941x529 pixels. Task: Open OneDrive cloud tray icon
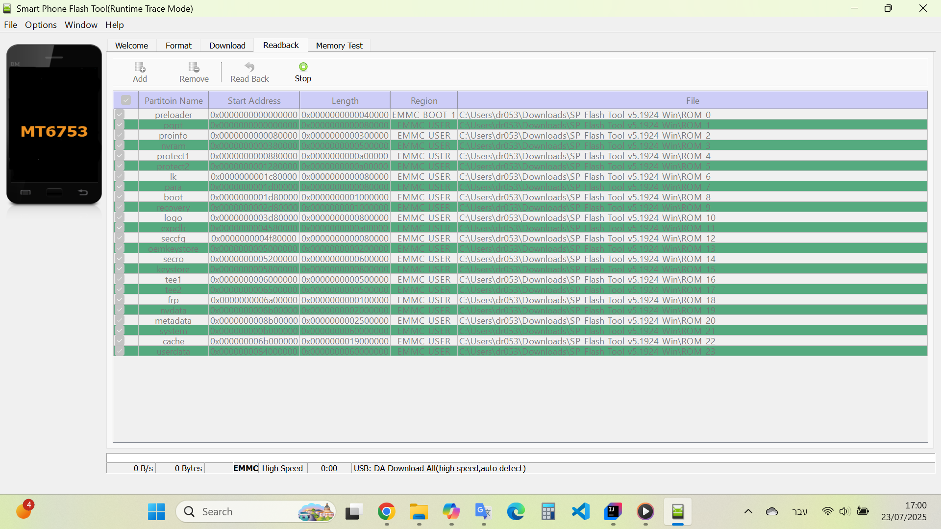[772, 511]
